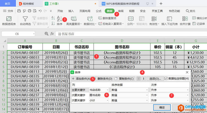Click the 分列 split column icon
The height and width of the screenshot is (113, 207).
(x=130, y=19)
